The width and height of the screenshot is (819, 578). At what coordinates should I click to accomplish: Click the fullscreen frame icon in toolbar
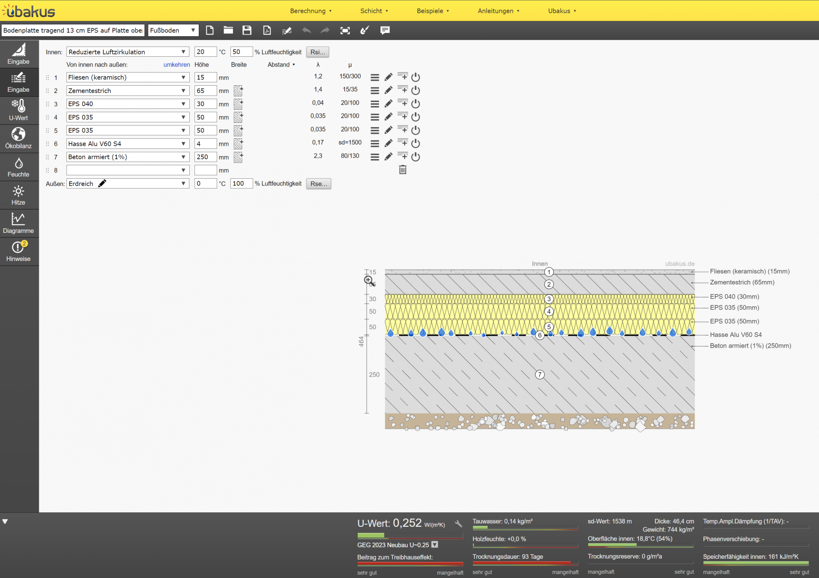click(x=345, y=30)
